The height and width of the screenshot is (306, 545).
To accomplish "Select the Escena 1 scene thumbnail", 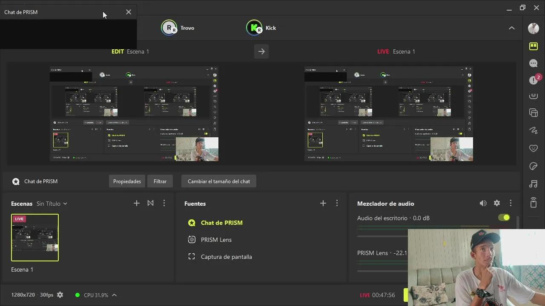I will coord(35,238).
